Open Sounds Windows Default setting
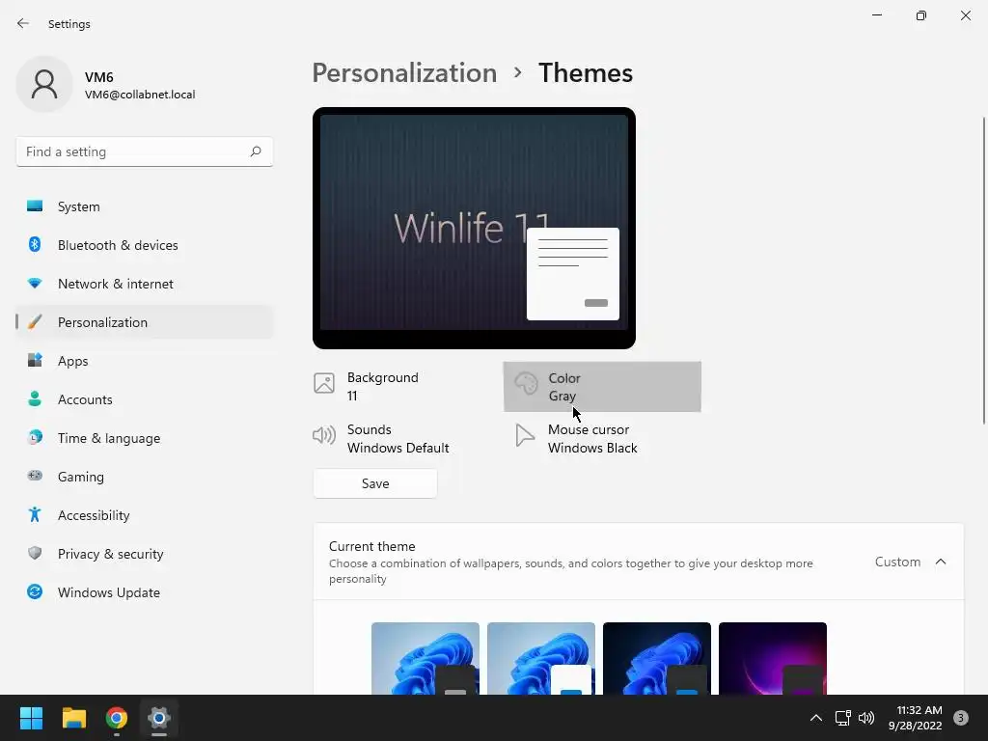Image resolution: width=988 pixels, height=741 pixels. 402,439
